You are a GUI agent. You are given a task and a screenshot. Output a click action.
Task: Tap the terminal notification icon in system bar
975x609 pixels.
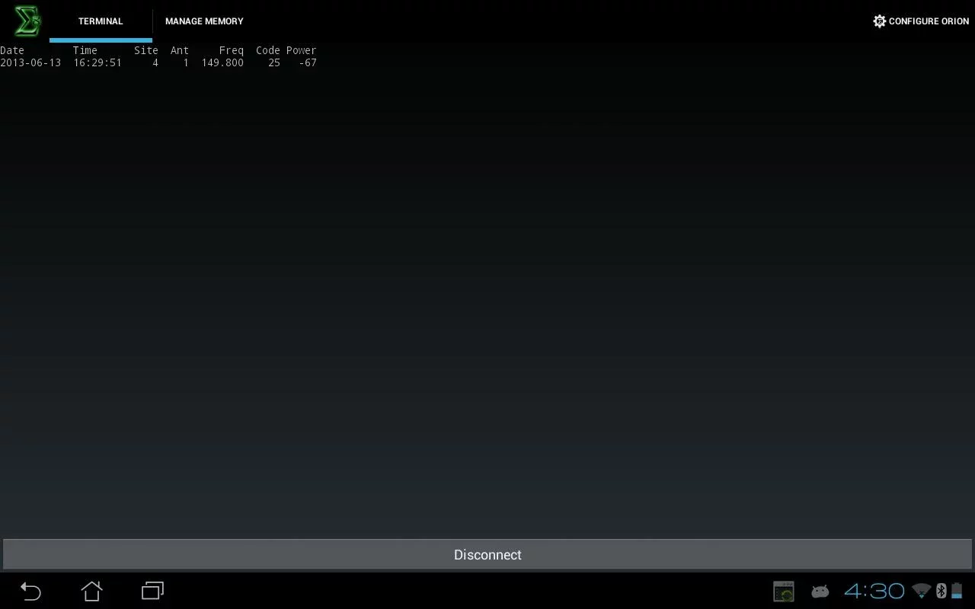784,591
